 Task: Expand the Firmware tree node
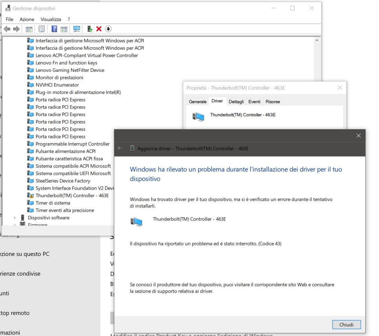point(15,225)
